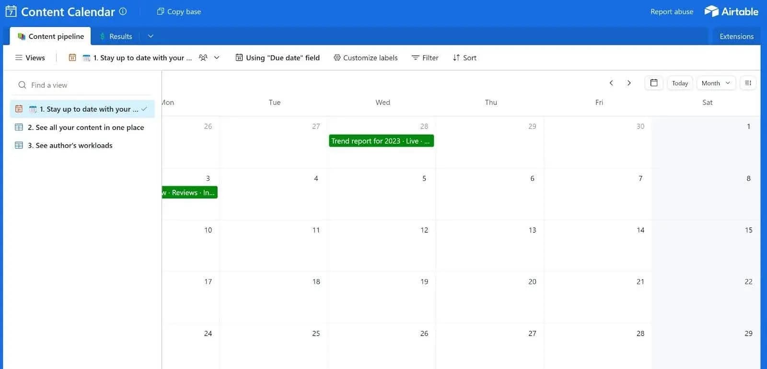Open See all your content view
767x369 pixels.
point(85,127)
